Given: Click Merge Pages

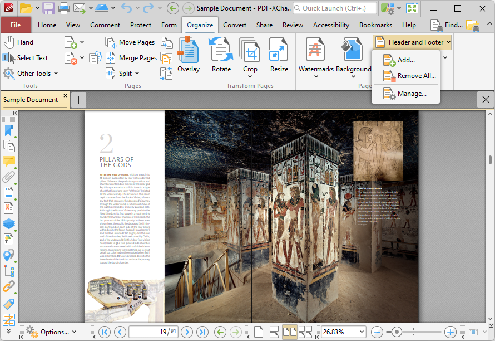Looking at the screenshot, I should 131,58.
